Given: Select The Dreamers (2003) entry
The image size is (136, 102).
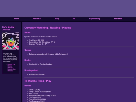Looking at the screenshot, I should point(37,101).
